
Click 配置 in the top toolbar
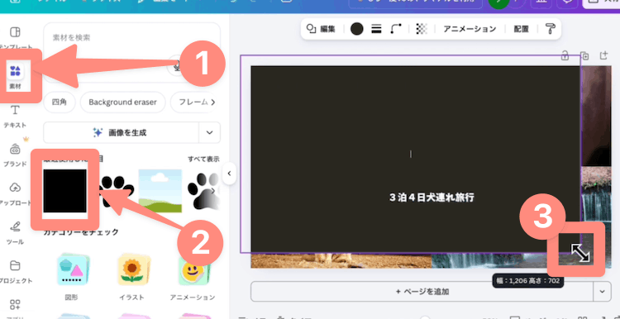[x=521, y=29]
